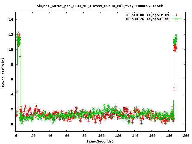Click the x-axis value 80
The height and width of the screenshot is (144, 192).
point(84,136)
